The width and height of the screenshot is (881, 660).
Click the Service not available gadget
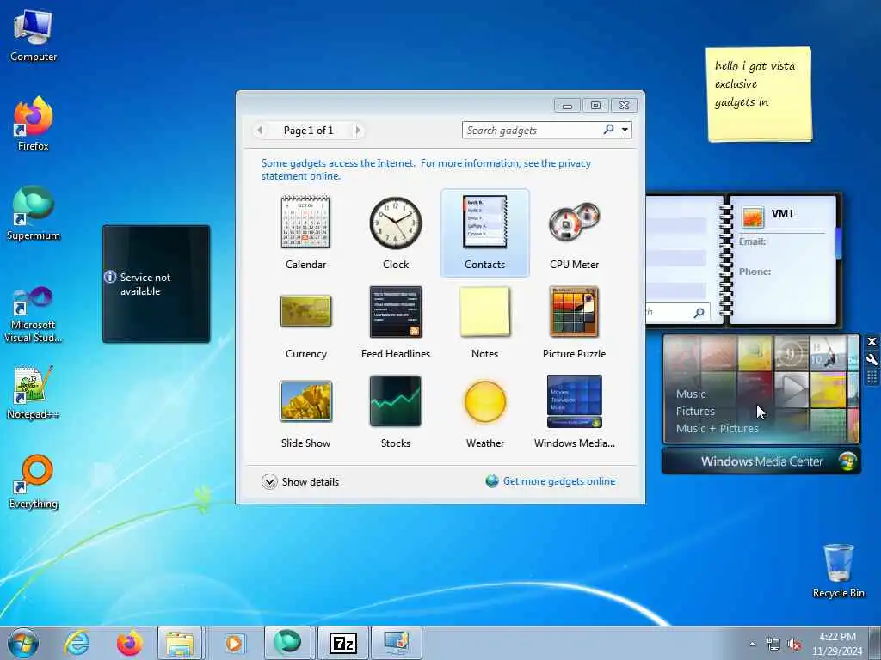[x=157, y=284]
